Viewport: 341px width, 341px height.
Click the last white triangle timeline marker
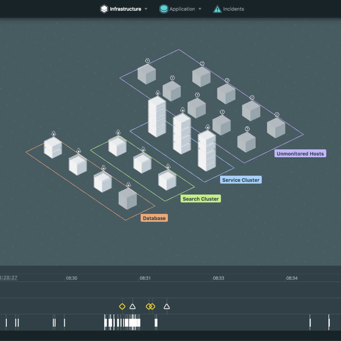(167, 307)
